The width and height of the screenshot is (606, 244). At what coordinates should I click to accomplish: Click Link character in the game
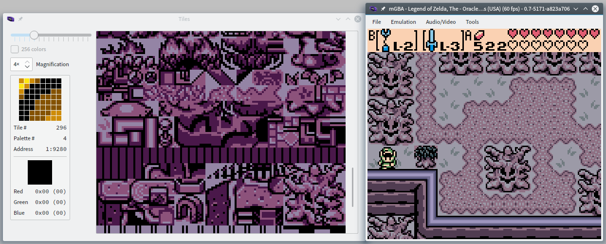pos(386,157)
